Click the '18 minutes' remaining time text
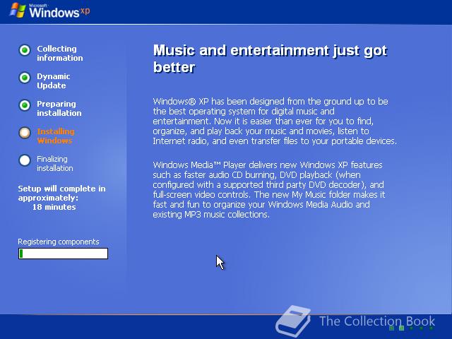 tap(54, 207)
